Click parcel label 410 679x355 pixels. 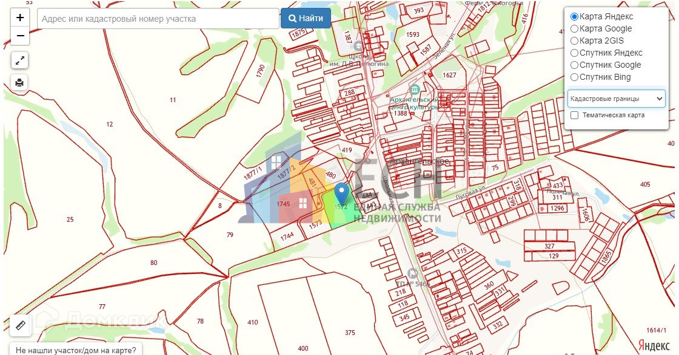pyautogui.click(x=252, y=322)
